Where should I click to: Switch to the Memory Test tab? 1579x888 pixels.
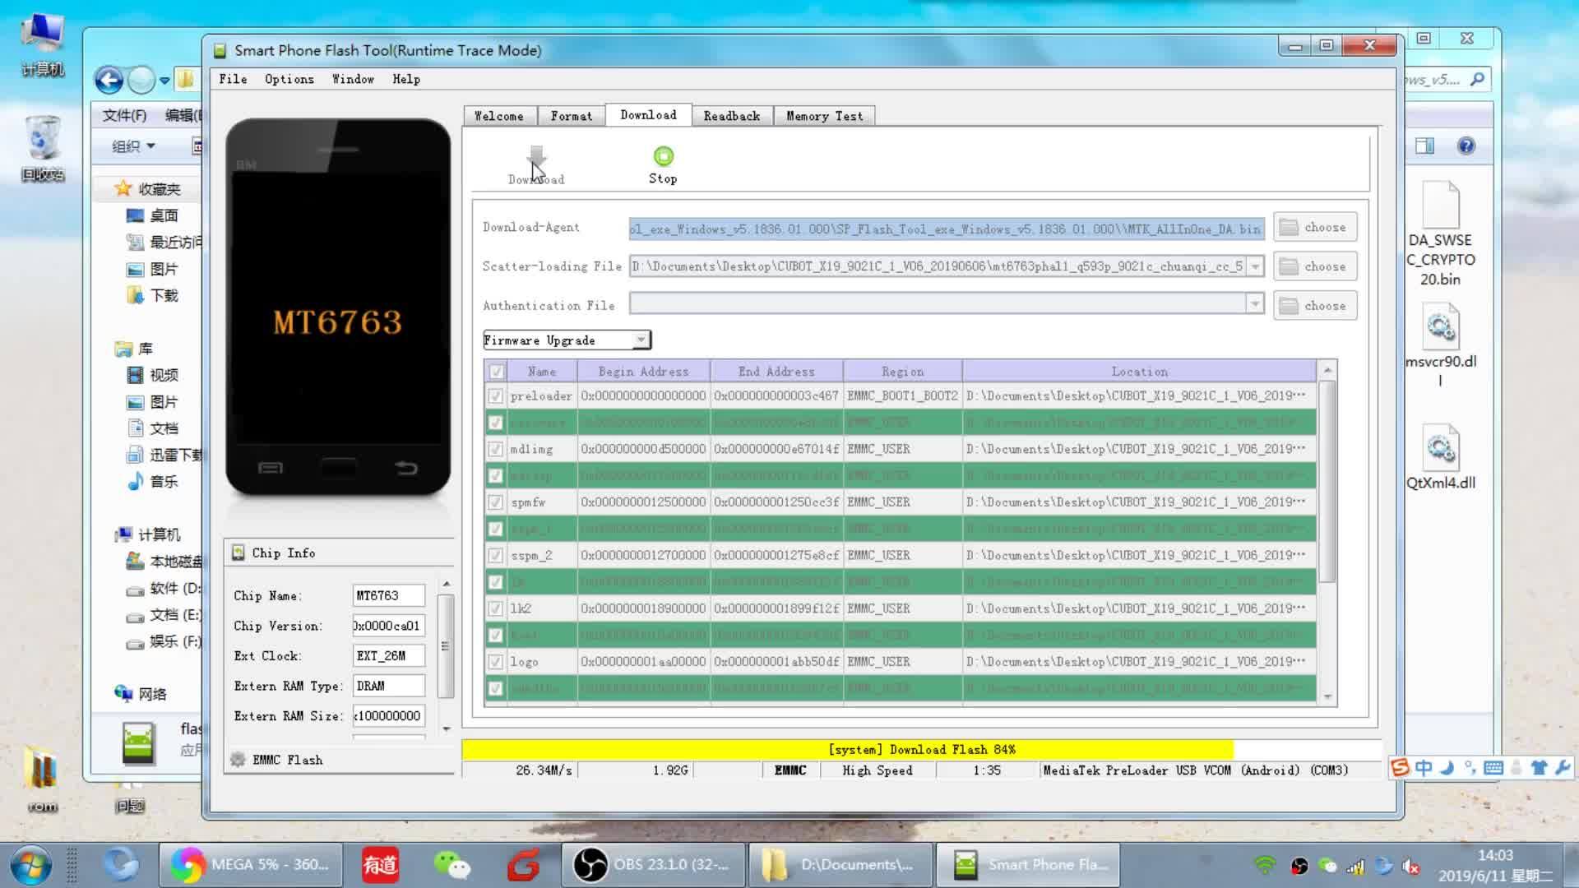825,116
